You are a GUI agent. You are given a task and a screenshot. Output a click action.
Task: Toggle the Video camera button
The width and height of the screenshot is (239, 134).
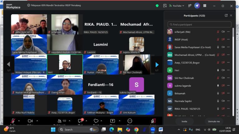pyautogui.click(x=30, y=121)
